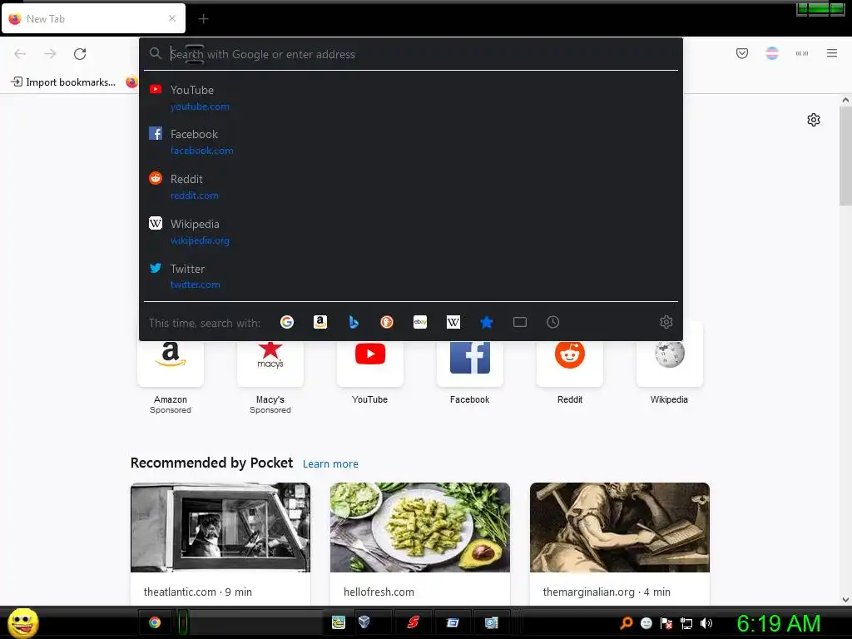Click the toolbar extension icon beside the avatar

(x=802, y=53)
